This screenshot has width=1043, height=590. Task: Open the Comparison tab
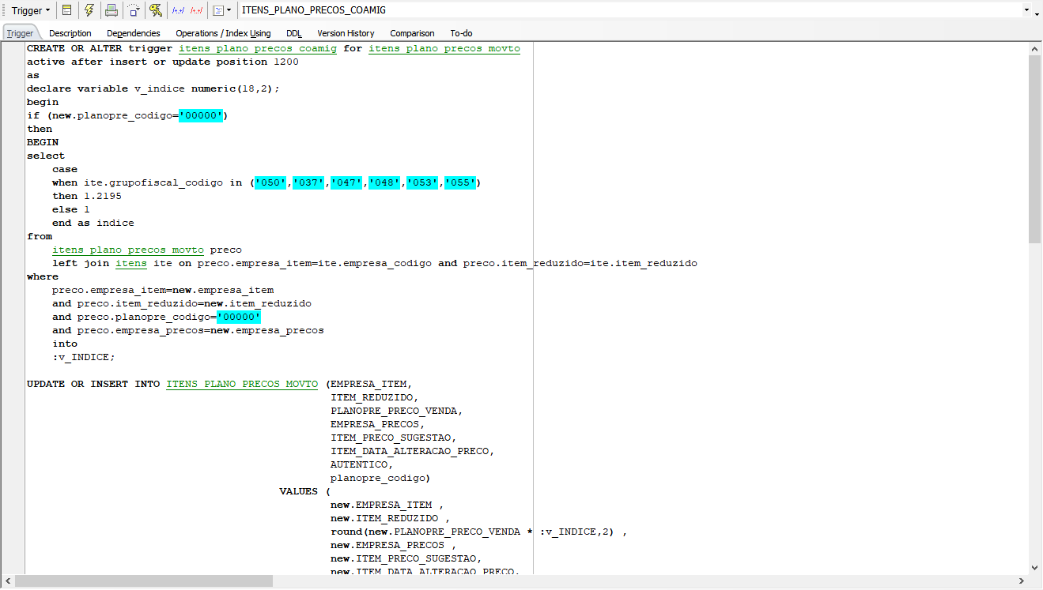pos(412,33)
